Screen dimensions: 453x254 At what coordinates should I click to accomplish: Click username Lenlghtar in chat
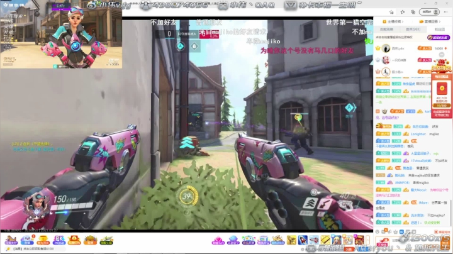(x=418, y=134)
